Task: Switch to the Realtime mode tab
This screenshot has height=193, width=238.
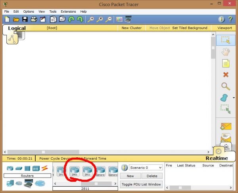Action: click(217, 158)
